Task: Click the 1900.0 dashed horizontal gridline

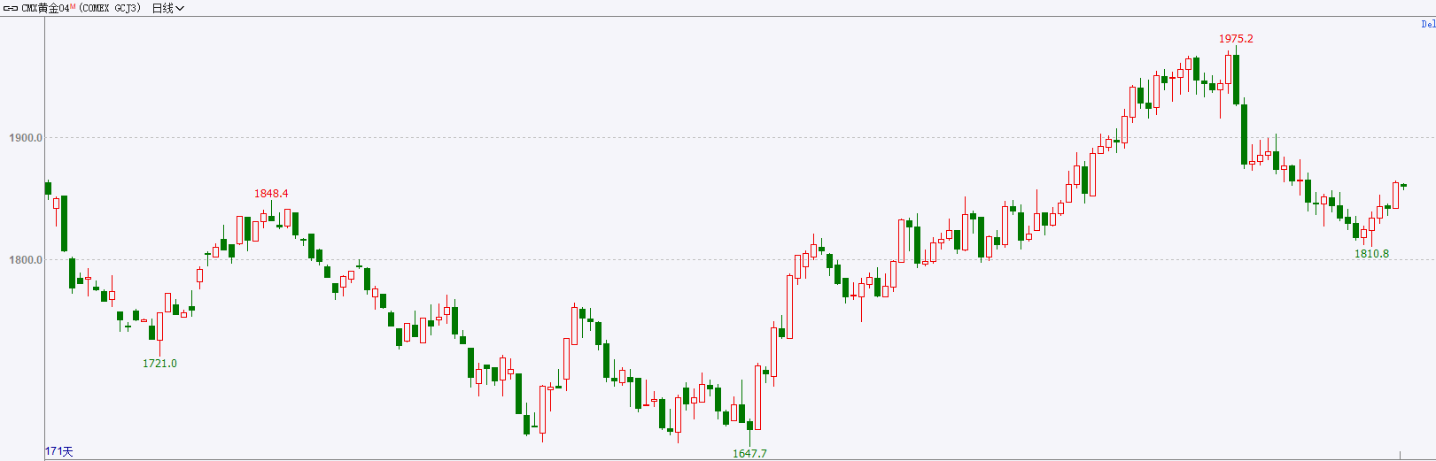Action: (x=740, y=137)
